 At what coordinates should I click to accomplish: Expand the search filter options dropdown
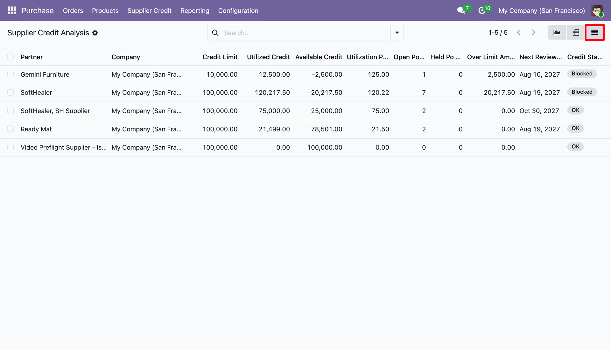[x=397, y=33]
